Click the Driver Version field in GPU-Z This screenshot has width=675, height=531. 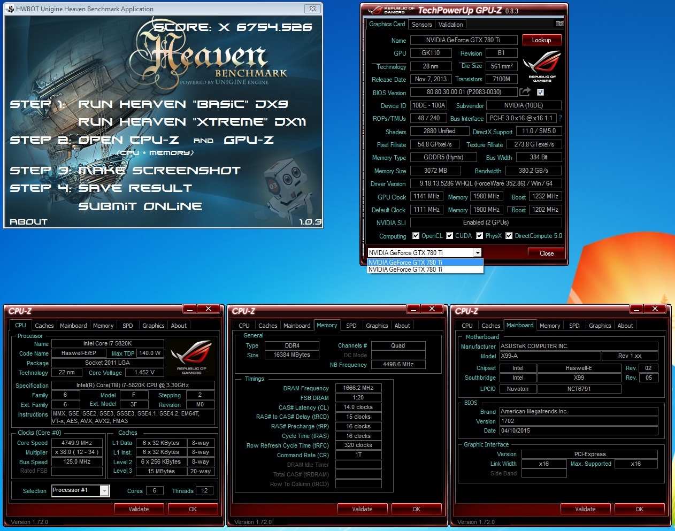486,183
